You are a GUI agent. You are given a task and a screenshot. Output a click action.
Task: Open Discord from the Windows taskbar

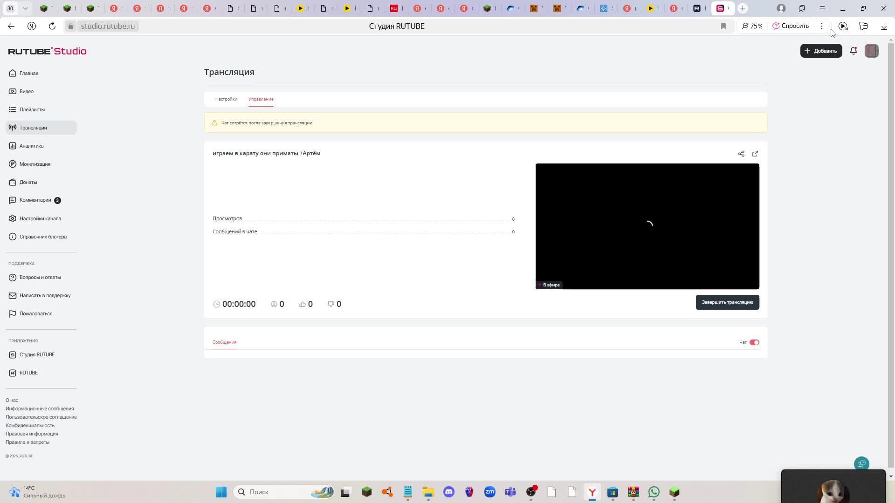pos(448,492)
